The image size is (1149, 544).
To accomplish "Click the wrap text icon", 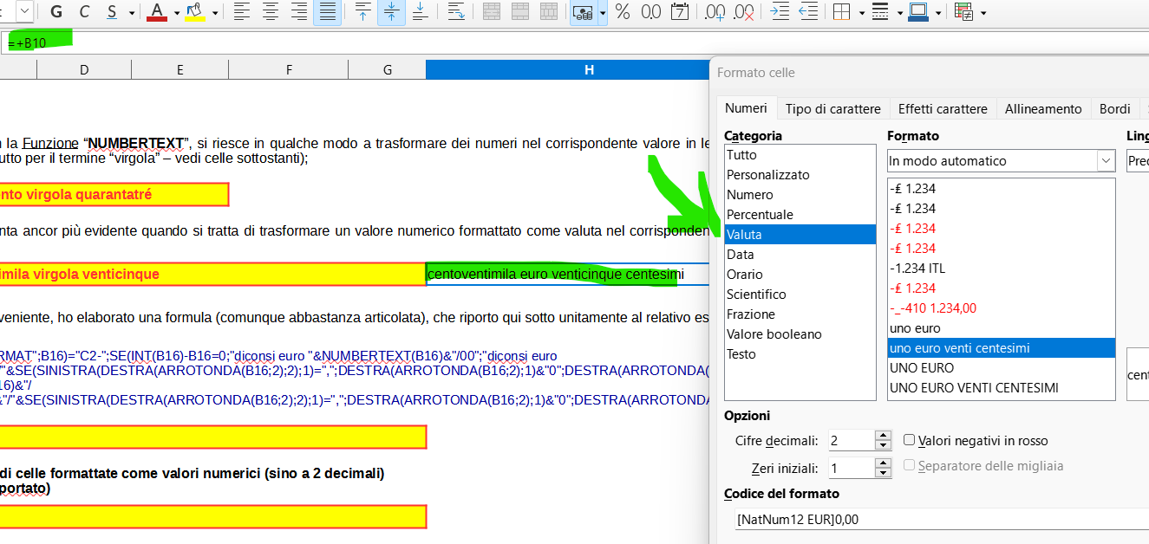I will pos(456,12).
